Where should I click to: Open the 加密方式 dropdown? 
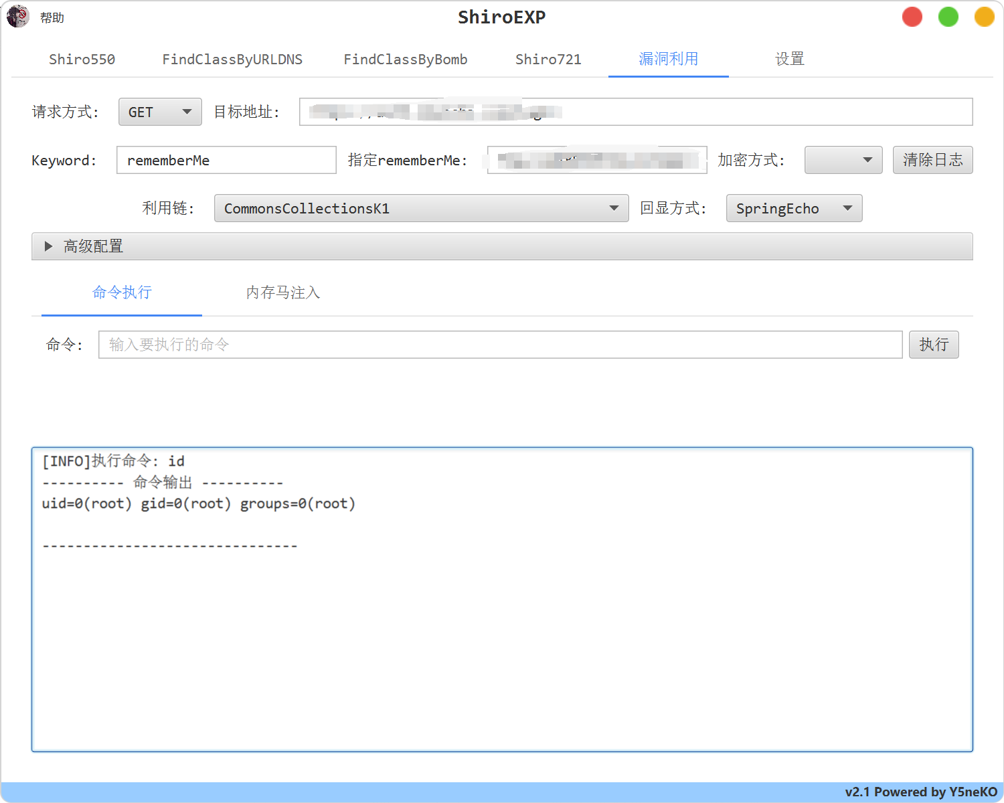[x=843, y=160]
